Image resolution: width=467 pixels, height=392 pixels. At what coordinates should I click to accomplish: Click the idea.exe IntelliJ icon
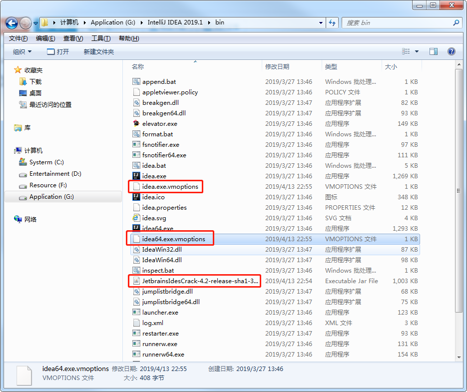[136, 176]
